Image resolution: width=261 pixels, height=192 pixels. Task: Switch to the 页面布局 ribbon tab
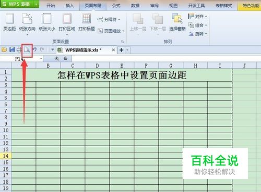pos(93,6)
